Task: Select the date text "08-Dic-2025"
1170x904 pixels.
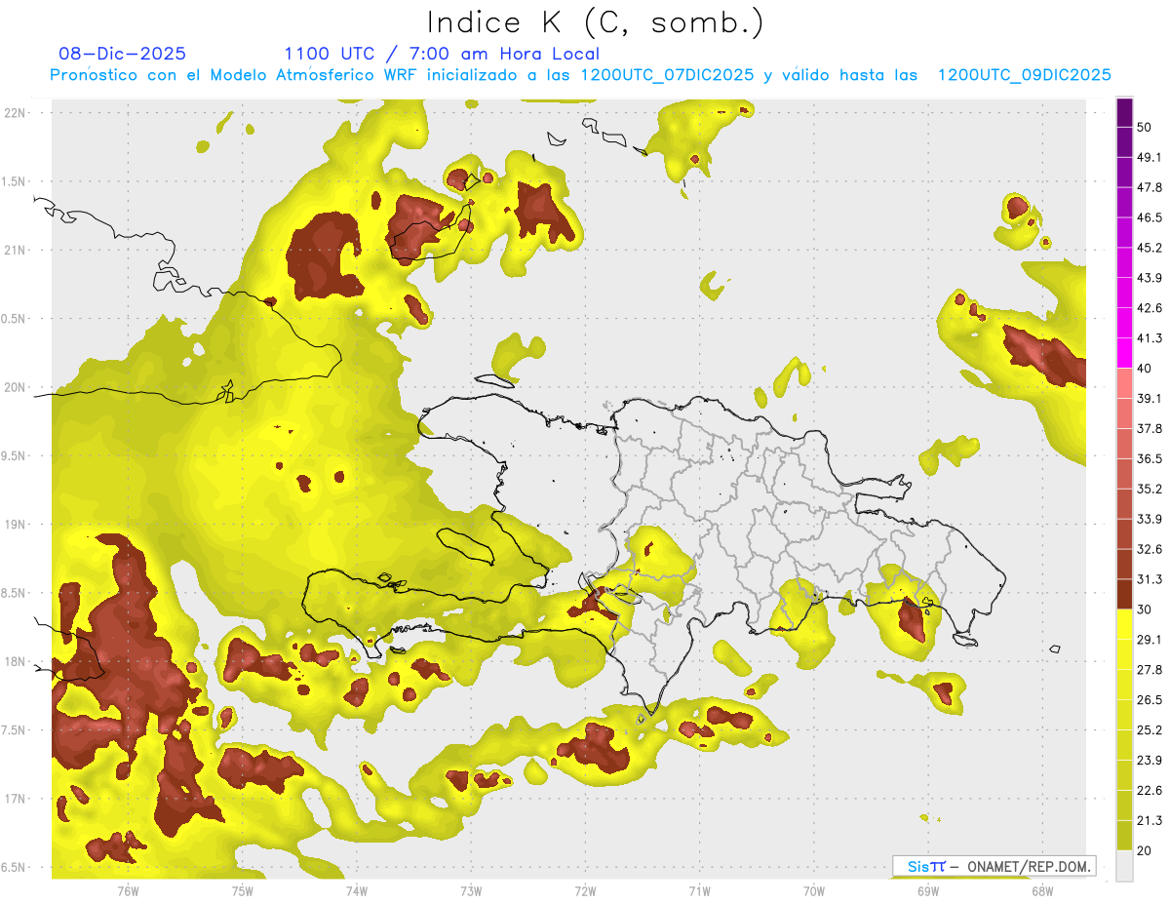Action: [123, 54]
